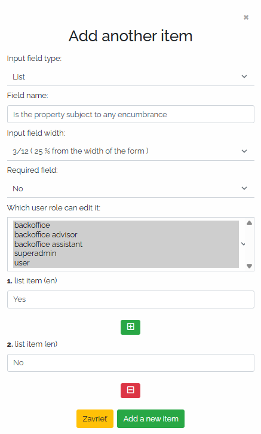Click the Field name input box

coord(130,114)
